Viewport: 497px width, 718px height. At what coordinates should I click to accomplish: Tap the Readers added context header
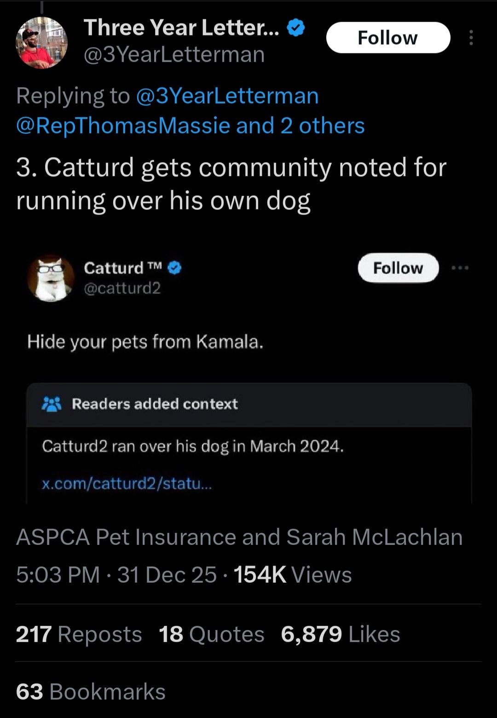click(155, 404)
